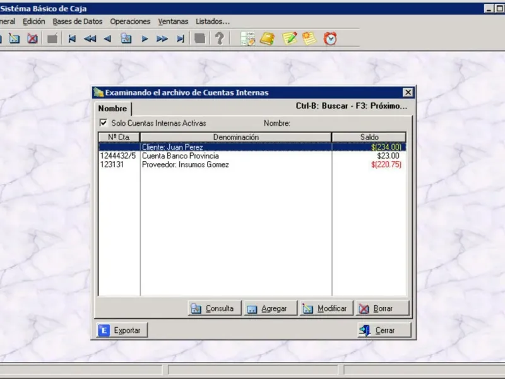
Task: Click the delete record toolbar icon with red X
Action: tap(32, 39)
